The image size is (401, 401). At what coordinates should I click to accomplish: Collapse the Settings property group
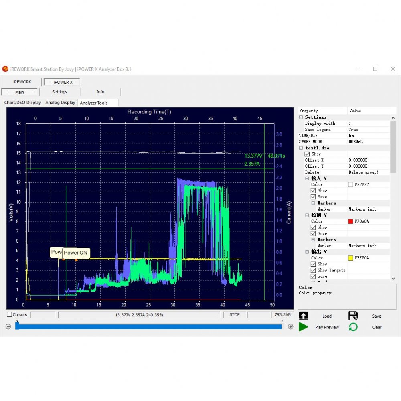click(x=301, y=117)
